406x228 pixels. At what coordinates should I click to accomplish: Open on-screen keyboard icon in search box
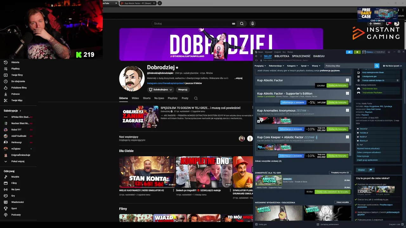(x=233, y=23)
